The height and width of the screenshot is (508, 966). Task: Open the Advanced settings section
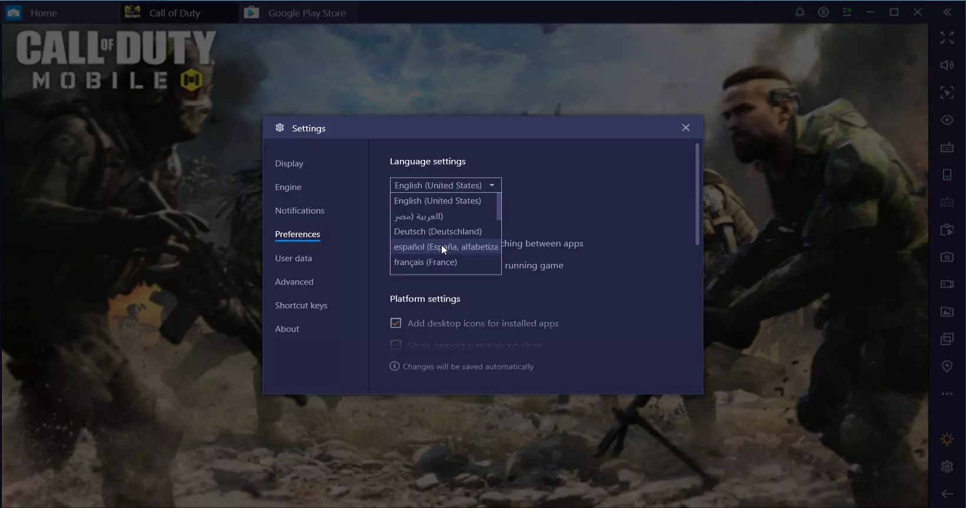[294, 282]
